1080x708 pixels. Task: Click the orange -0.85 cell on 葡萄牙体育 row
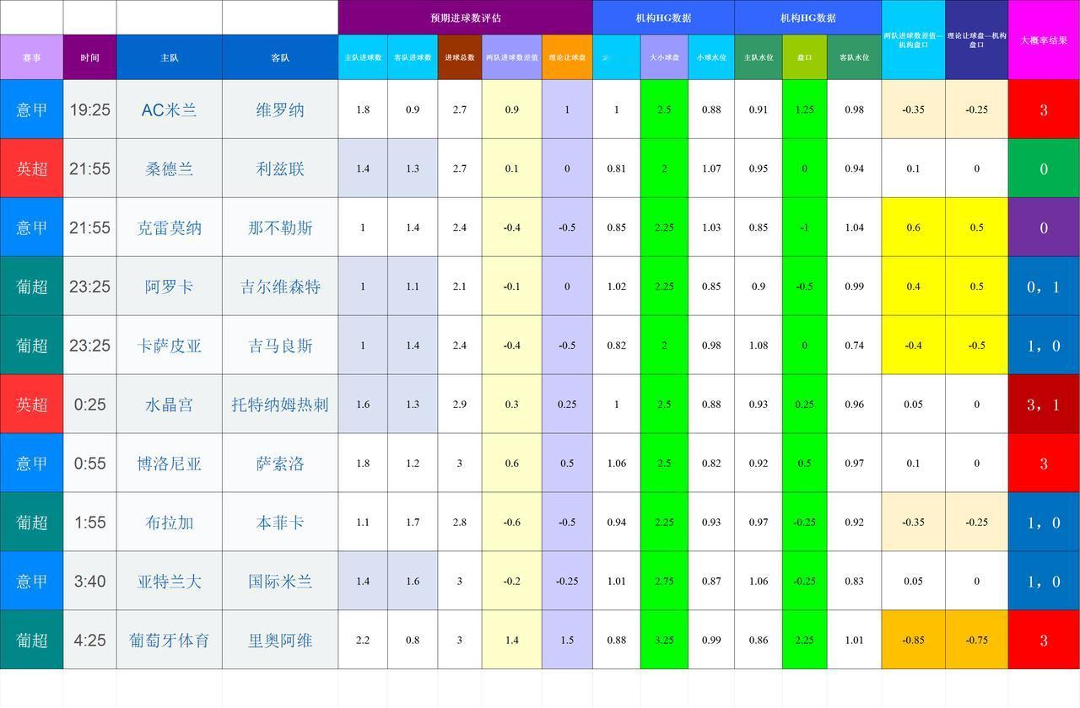click(x=914, y=640)
